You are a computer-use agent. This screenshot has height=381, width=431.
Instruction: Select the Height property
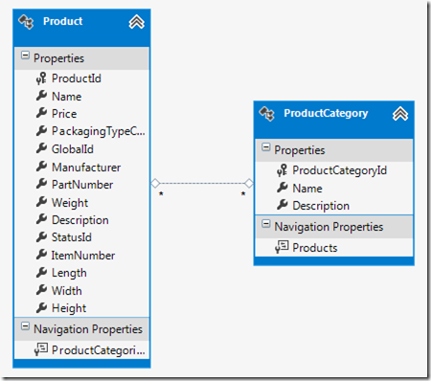point(69,308)
